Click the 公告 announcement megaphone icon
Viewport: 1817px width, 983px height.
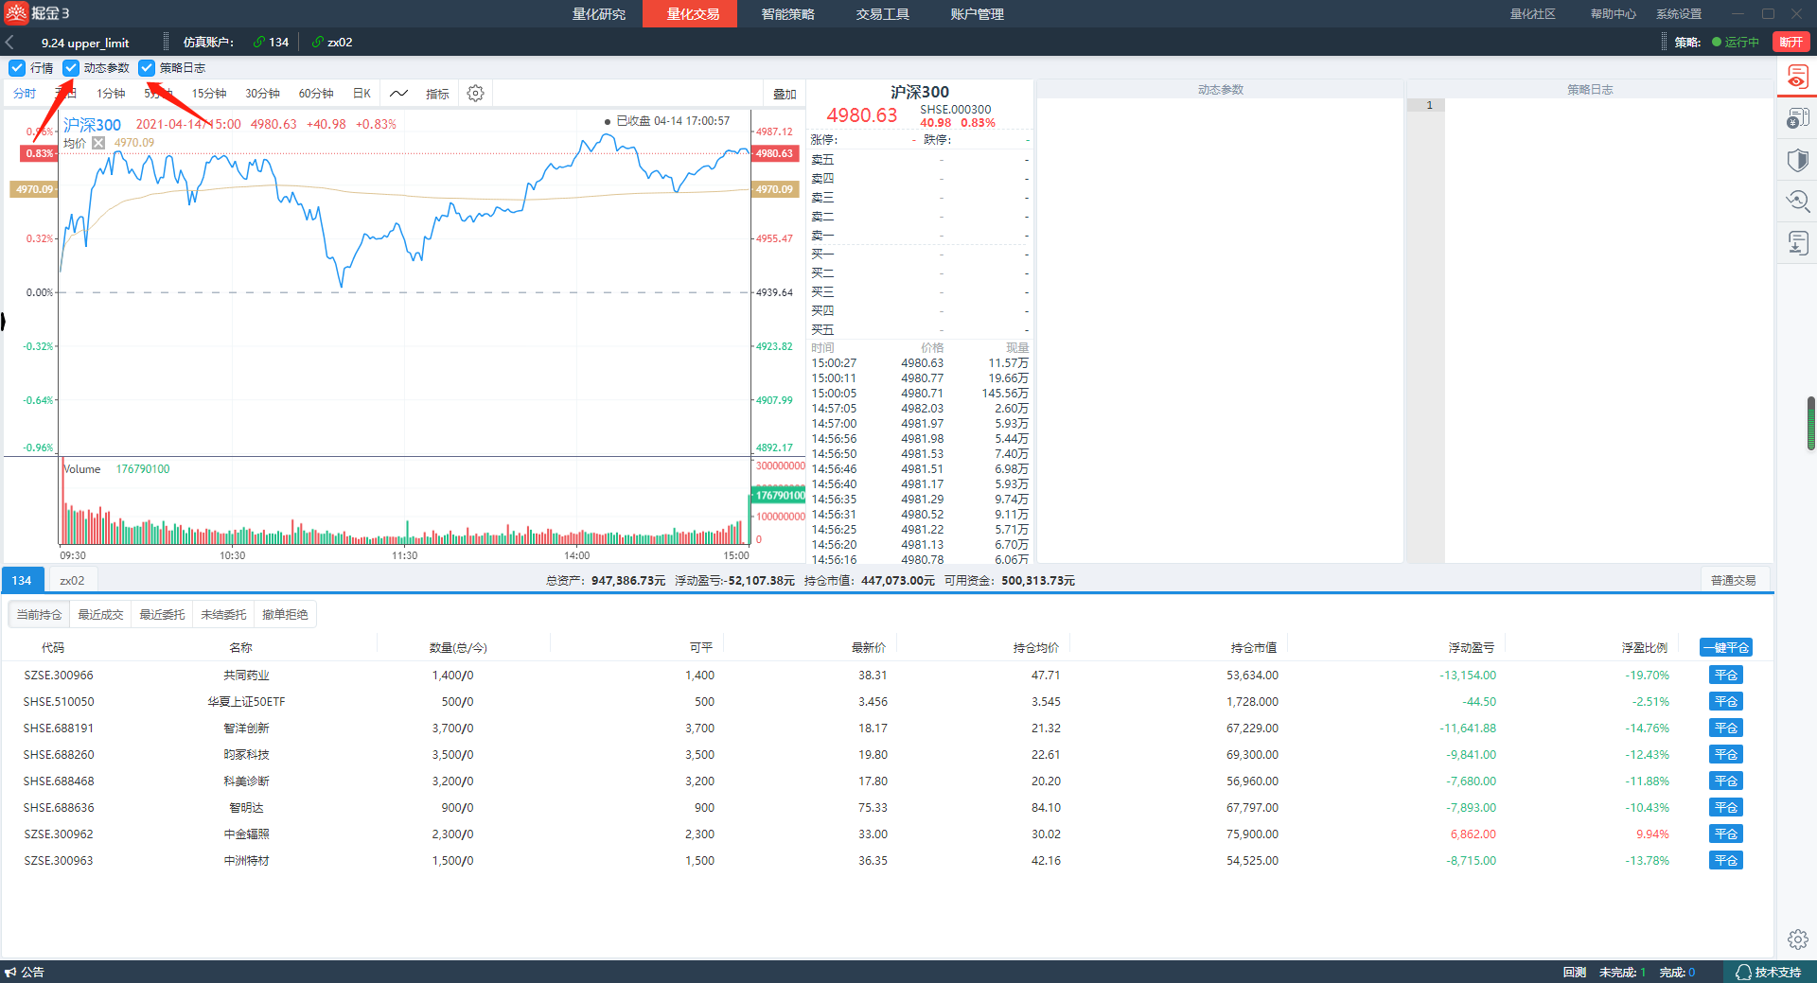(x=10, y=972)
